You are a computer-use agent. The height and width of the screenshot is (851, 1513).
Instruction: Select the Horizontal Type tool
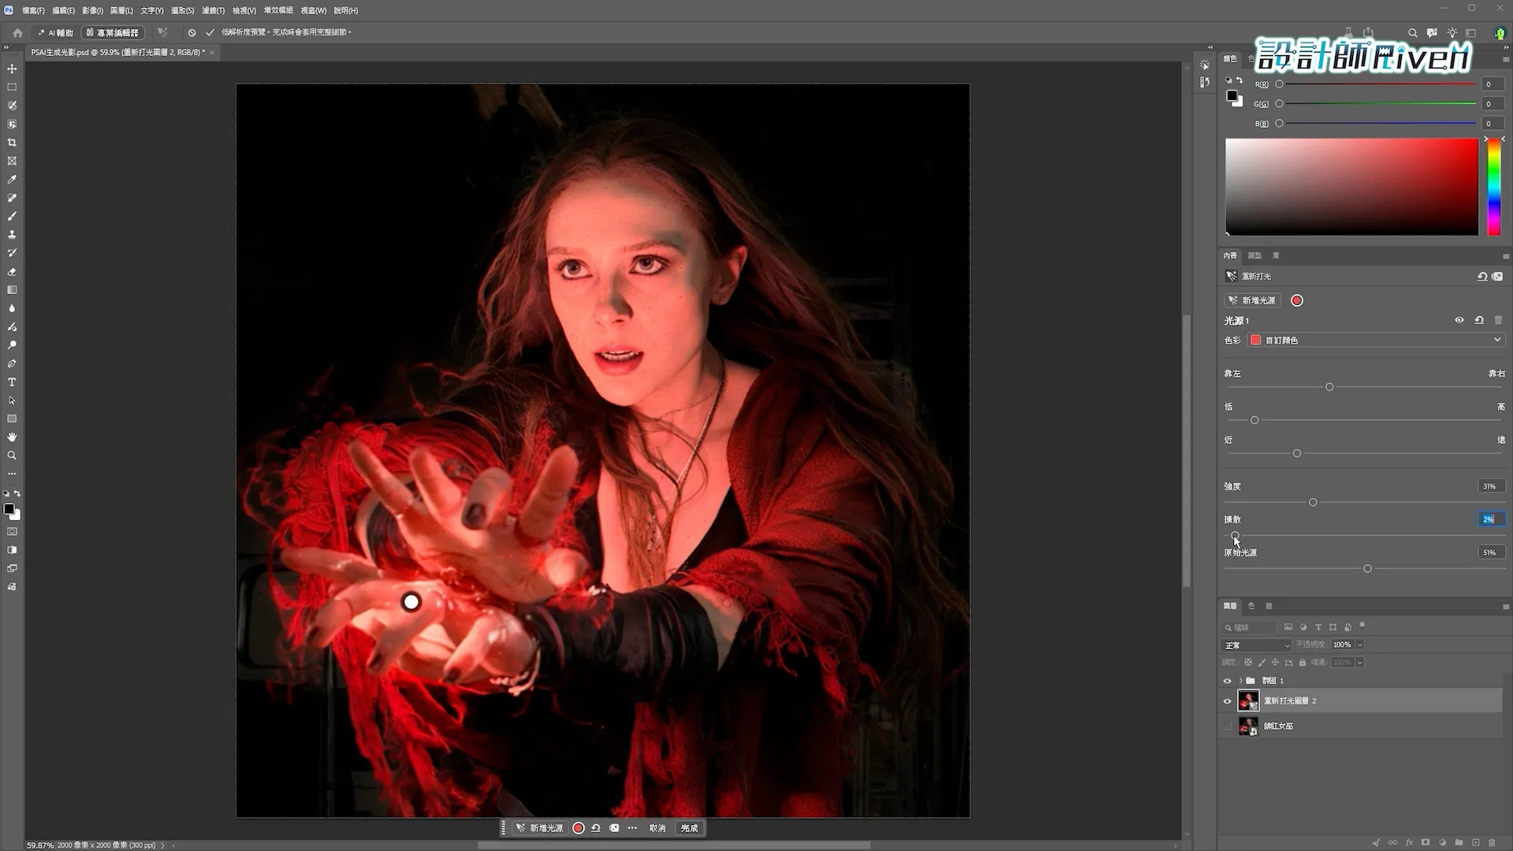click(x=12, y=382)
